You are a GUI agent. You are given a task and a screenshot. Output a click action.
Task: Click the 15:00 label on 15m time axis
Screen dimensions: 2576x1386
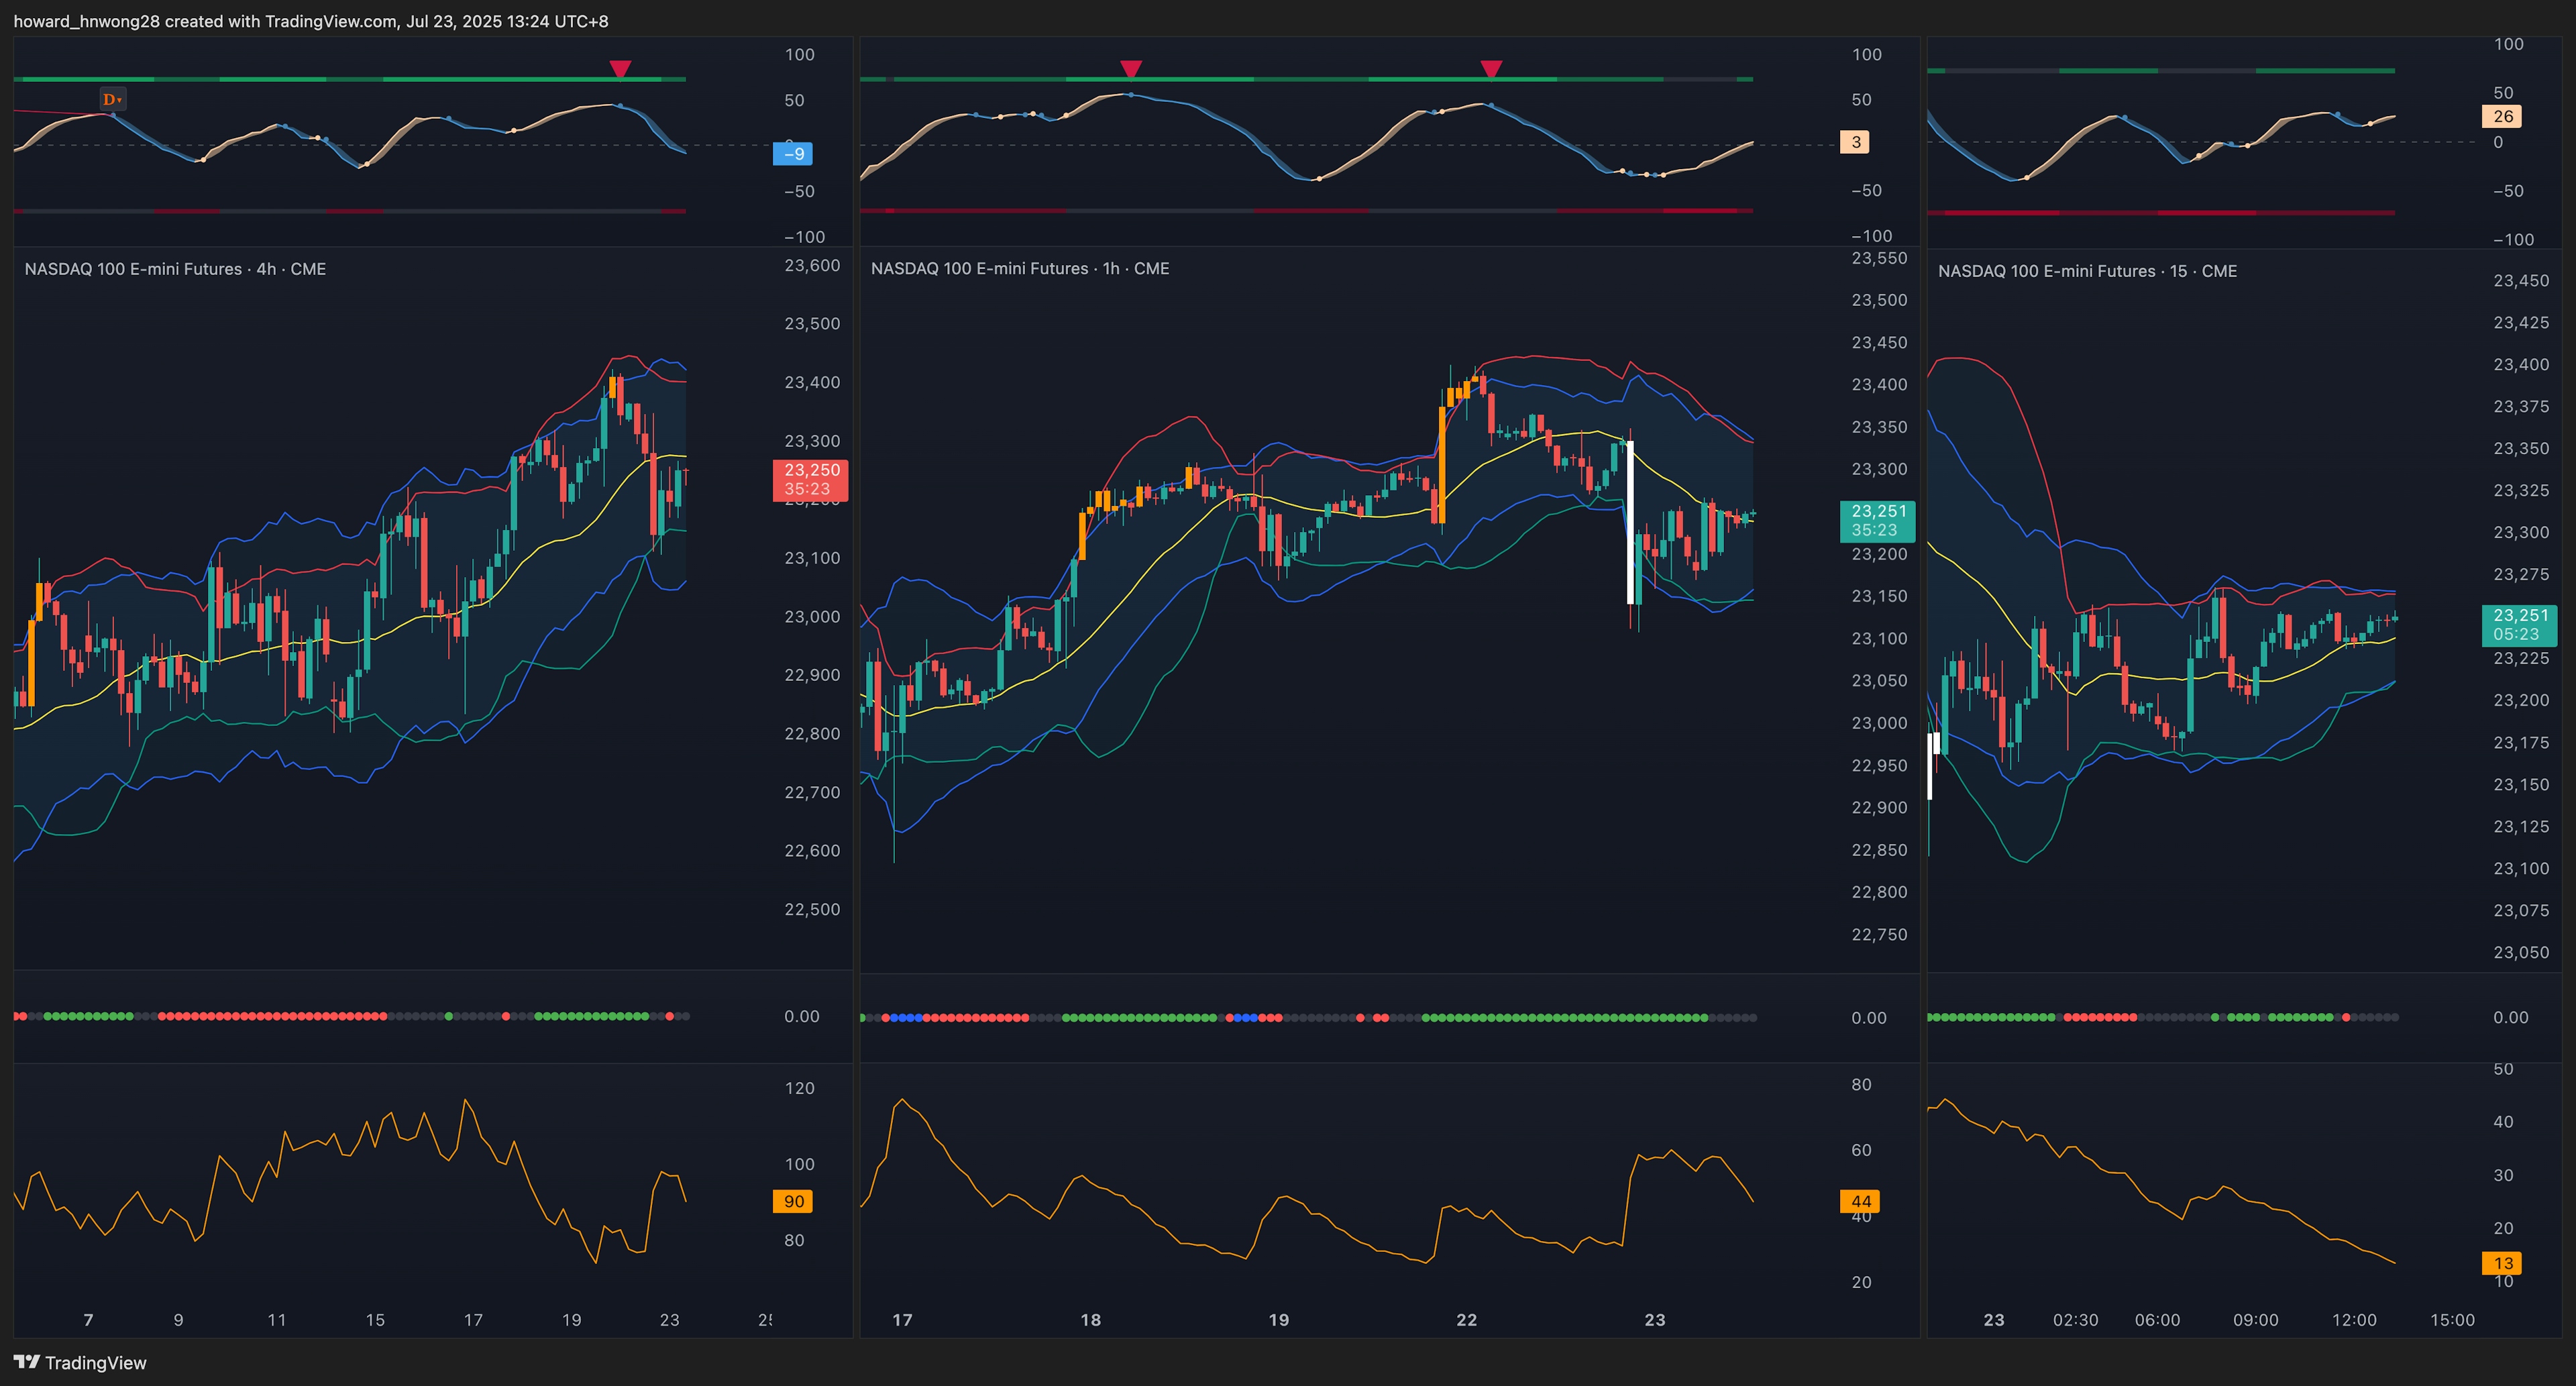click(2452, 1320)
